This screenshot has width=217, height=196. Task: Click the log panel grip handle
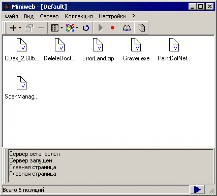coord(5,166)
